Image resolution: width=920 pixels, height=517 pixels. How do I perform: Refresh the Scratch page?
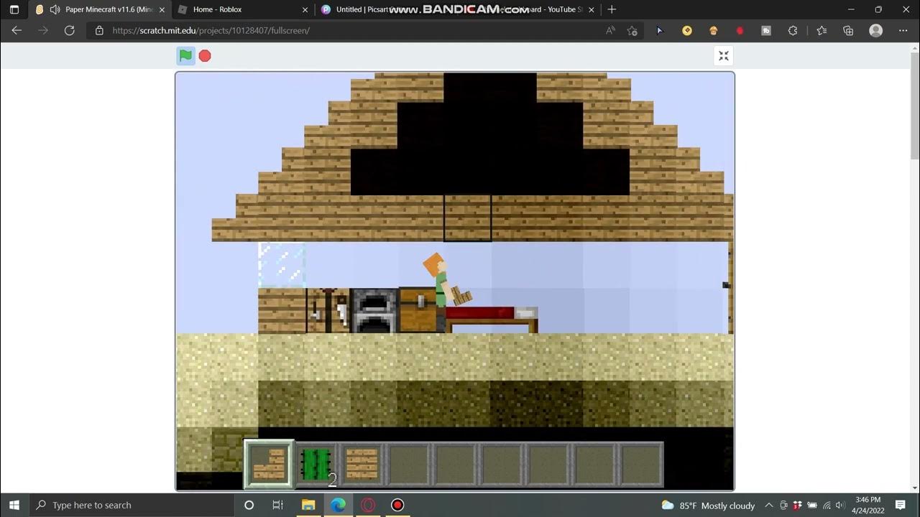click(70, 31)
